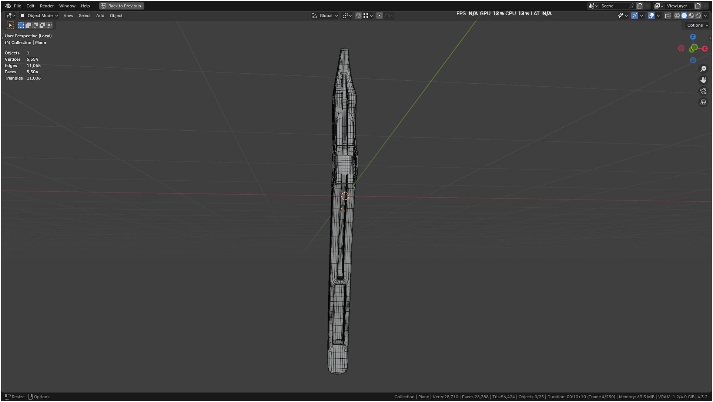Expand the sidebar with the arrow

[710, 38]
